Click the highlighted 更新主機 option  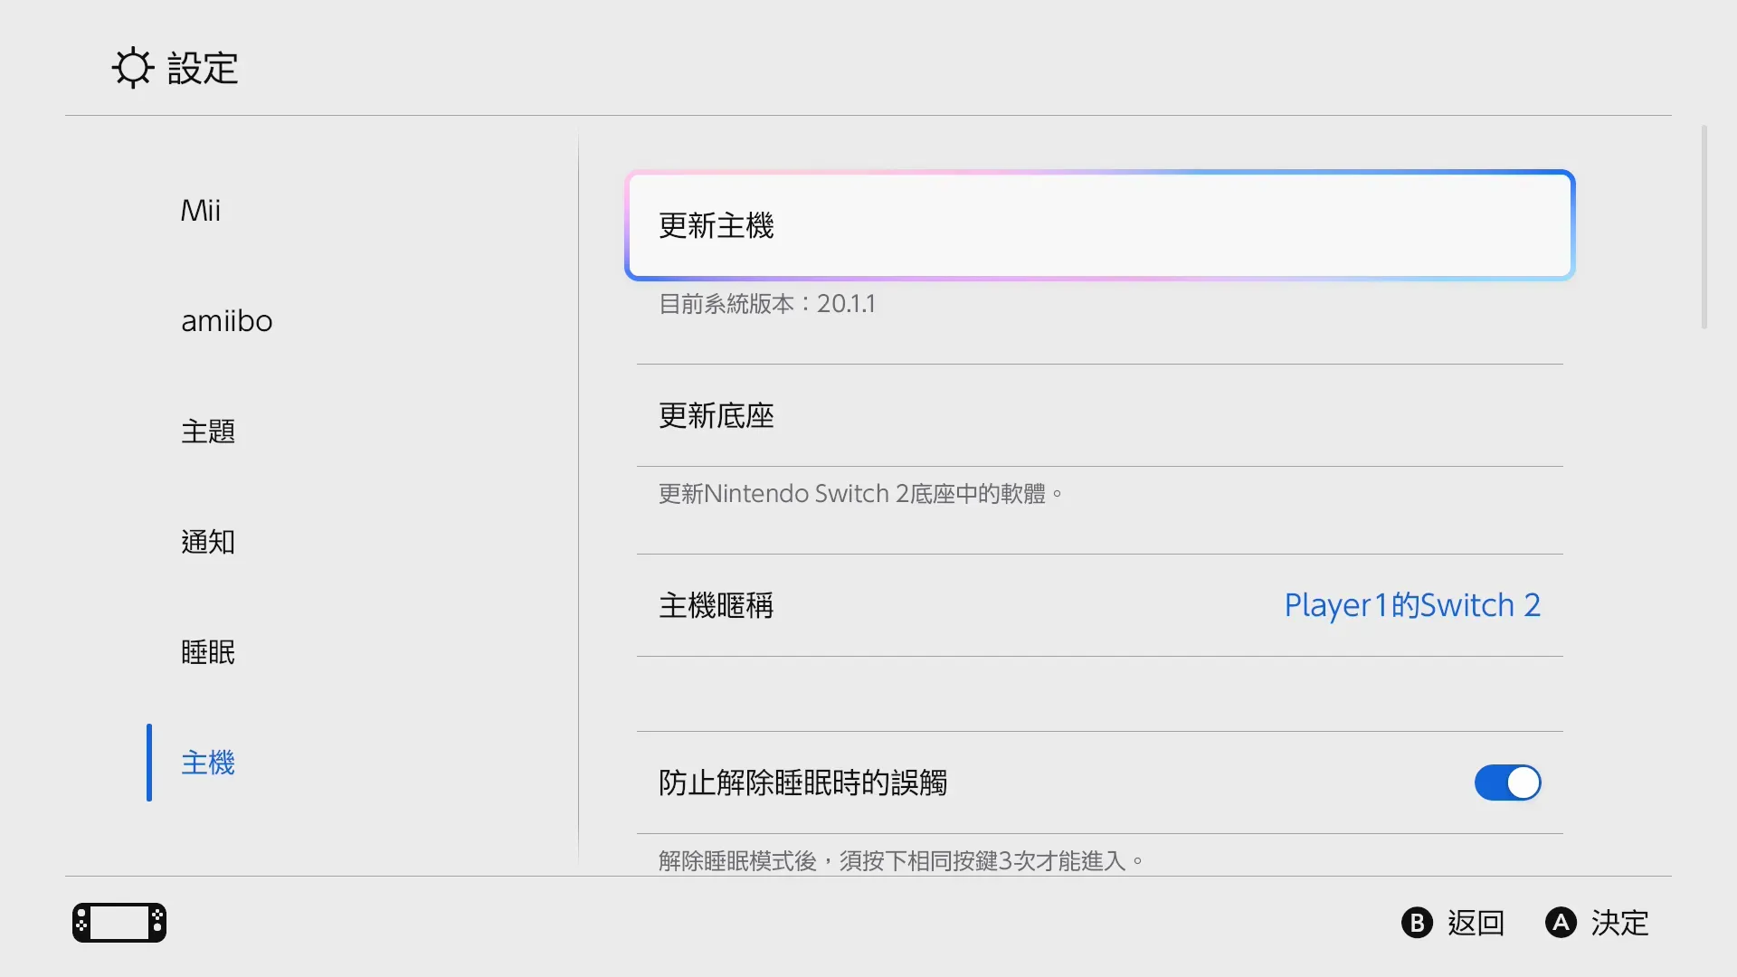(1098, 225)
